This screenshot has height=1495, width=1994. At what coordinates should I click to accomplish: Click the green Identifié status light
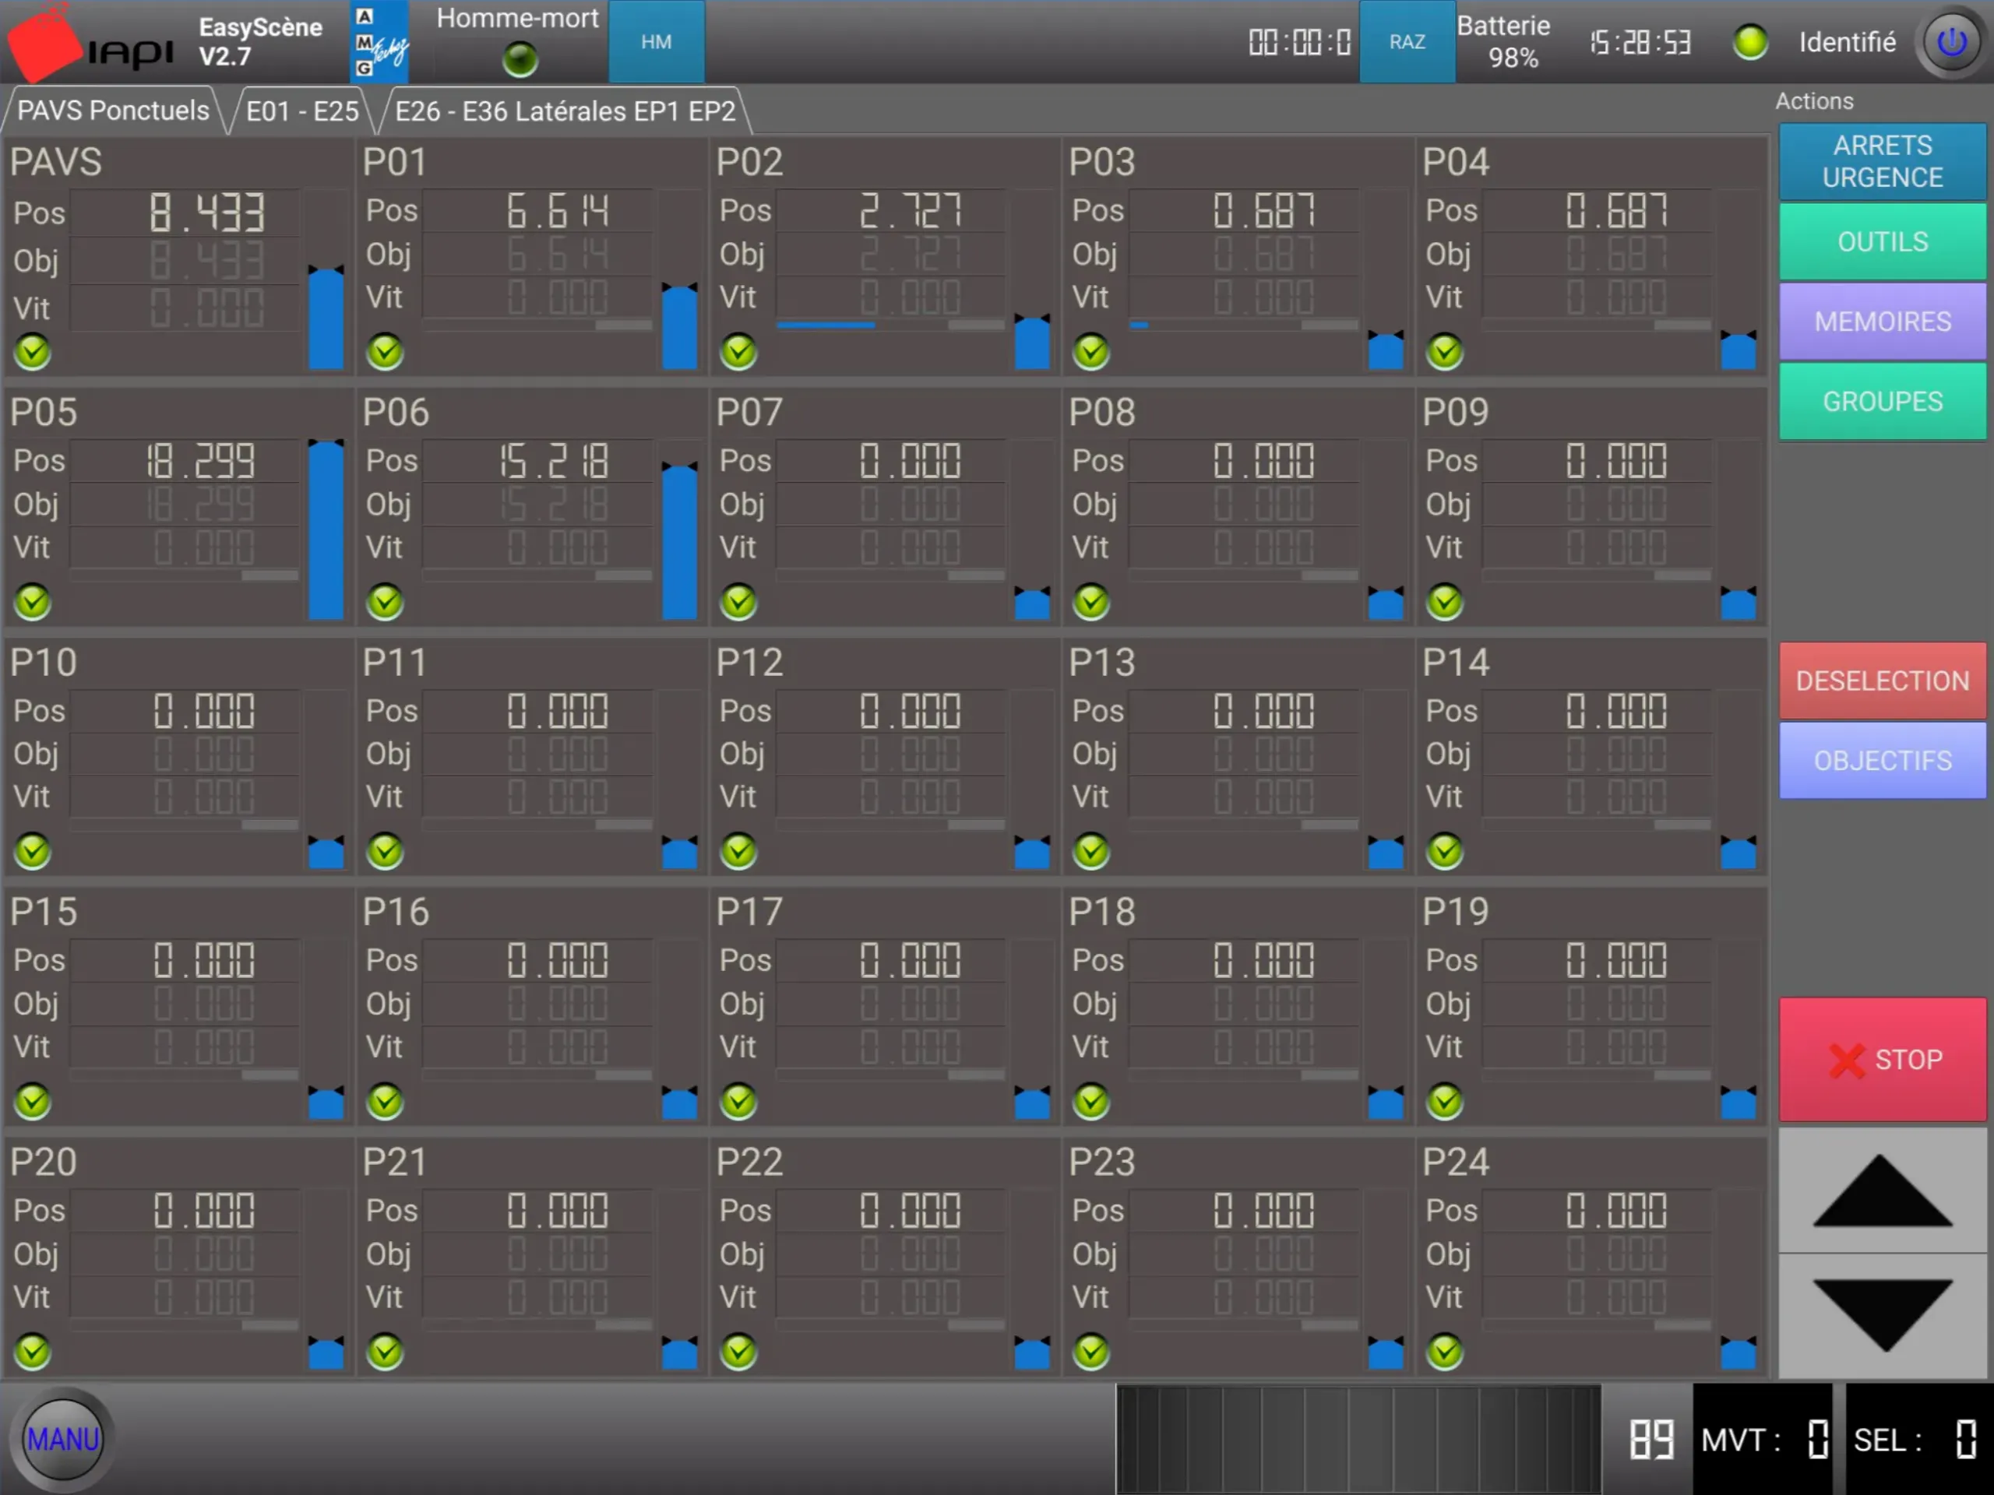pyautogui.click(x=1749, y=42)
